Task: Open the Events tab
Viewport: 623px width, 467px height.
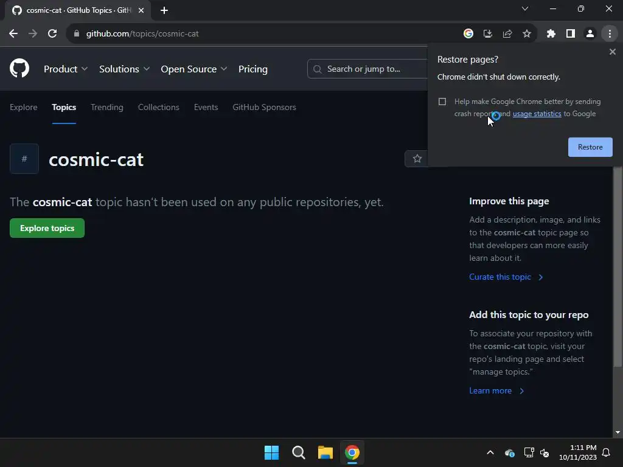Action: click(206, 107)
